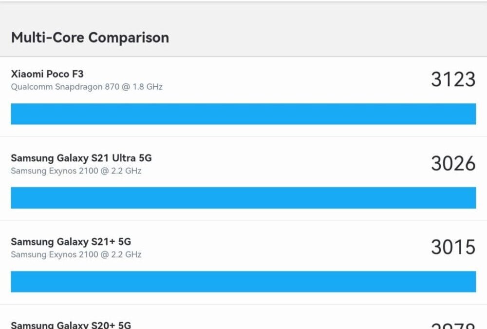Click blank space between Poco F3 name and score
Image resolution: width=487 pixels, height=329 pixels.
click(x=292, y=79)
